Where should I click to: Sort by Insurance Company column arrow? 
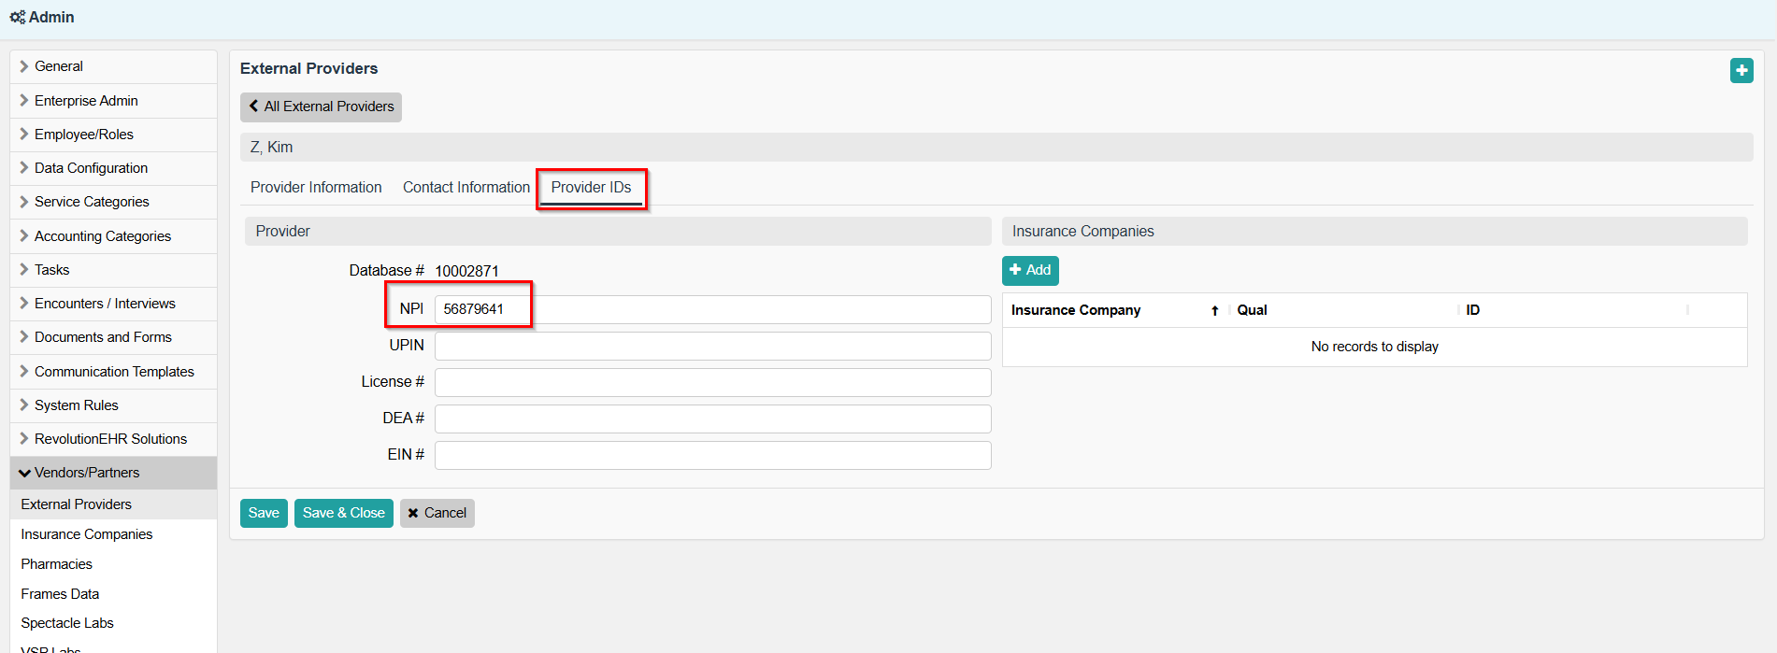coord(1214,310)
